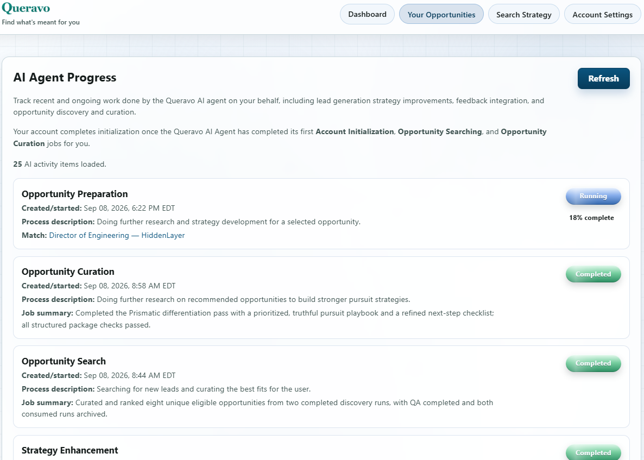The image size is (644, 460).
Task: Open Account Settings tab
Action: point(602,14)
